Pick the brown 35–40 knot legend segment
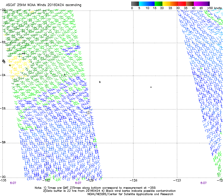223x196 pixels. (x=190, y=4)
